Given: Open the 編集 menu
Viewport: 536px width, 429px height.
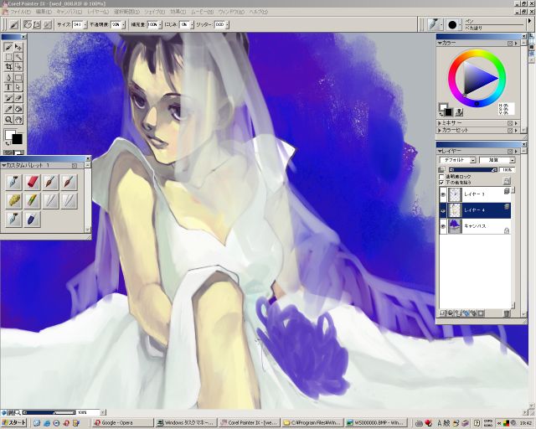Looking at the screenshot, I should tap(44, 12).
